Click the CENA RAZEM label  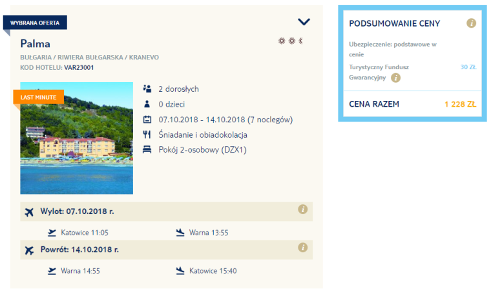click(x=374, y=104)
